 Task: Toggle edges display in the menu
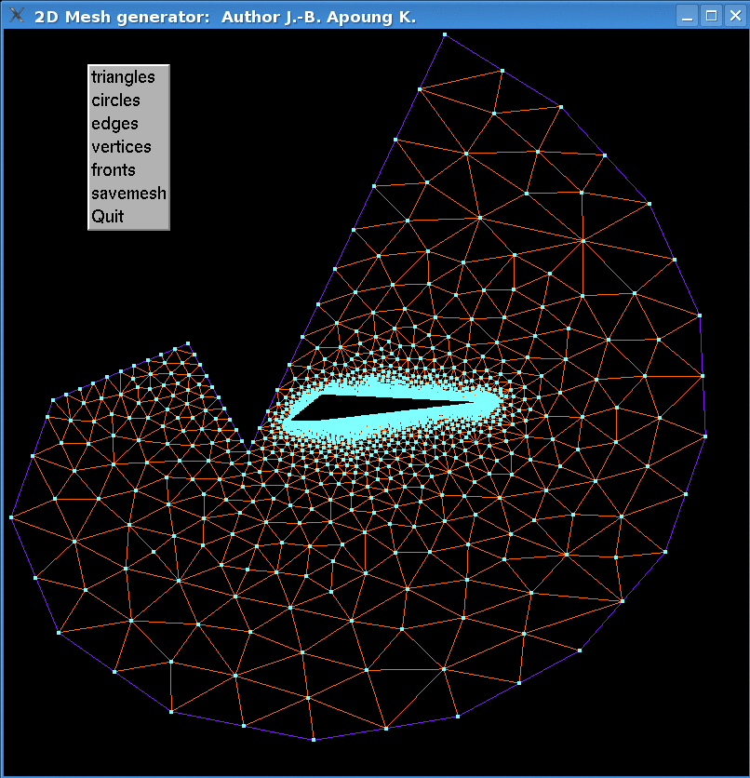pyautogui.click(x=114, y=124)
